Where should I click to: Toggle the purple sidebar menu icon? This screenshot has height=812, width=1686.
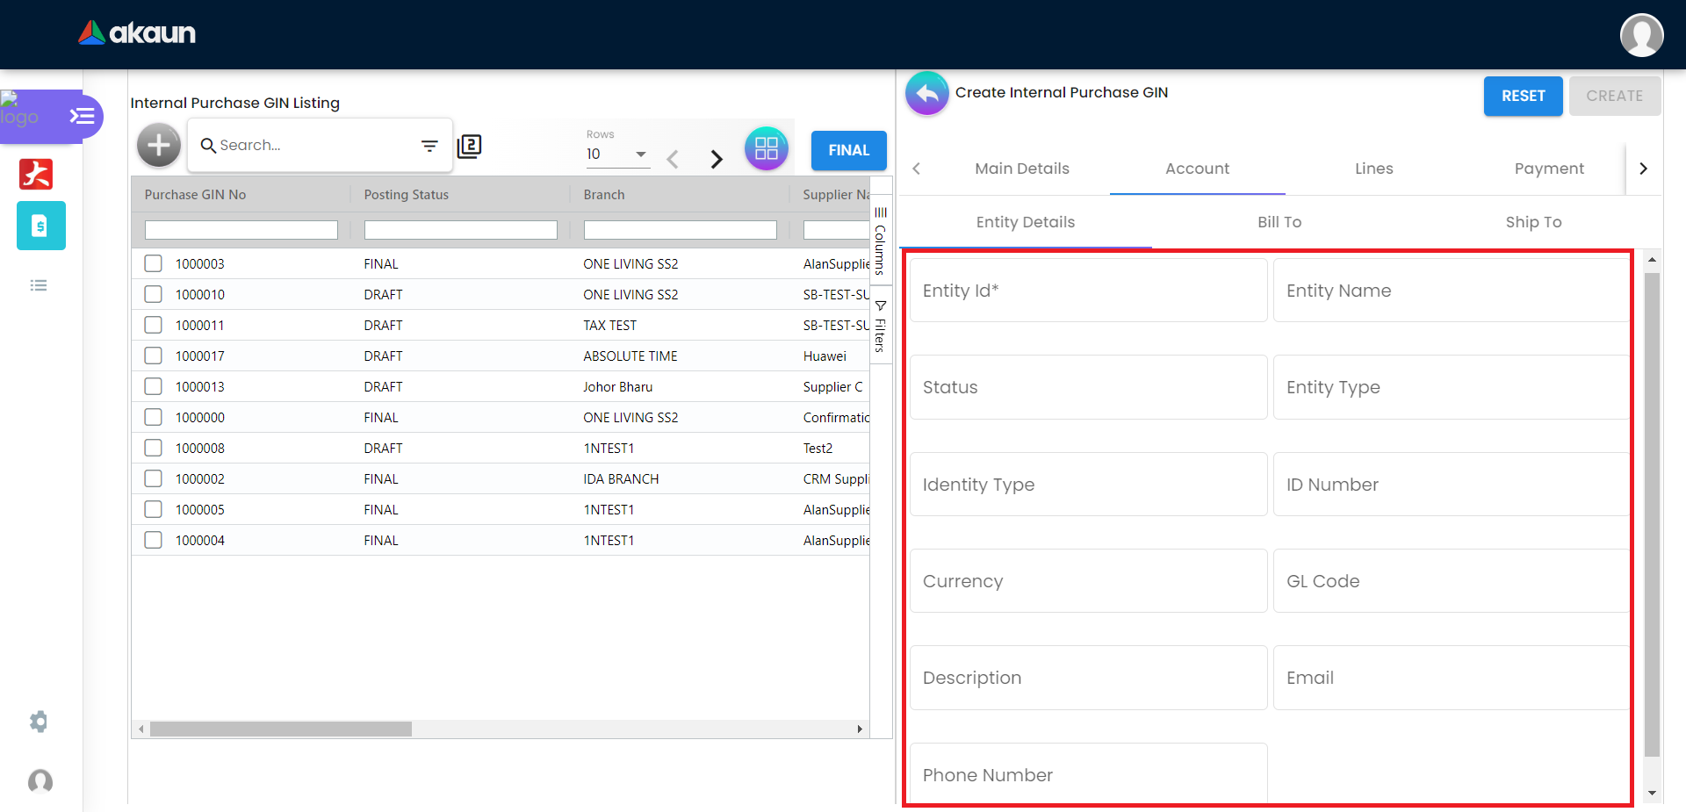[x=82, y=116]
